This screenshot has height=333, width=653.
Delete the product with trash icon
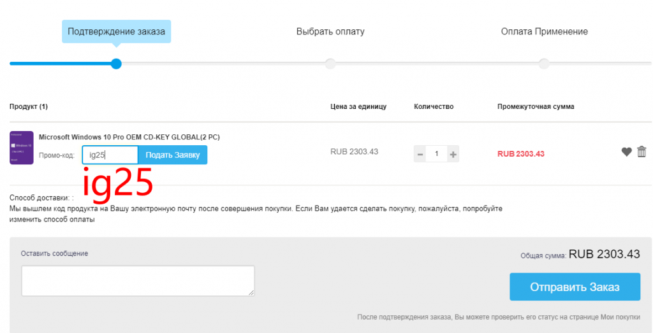pos(642,152)
